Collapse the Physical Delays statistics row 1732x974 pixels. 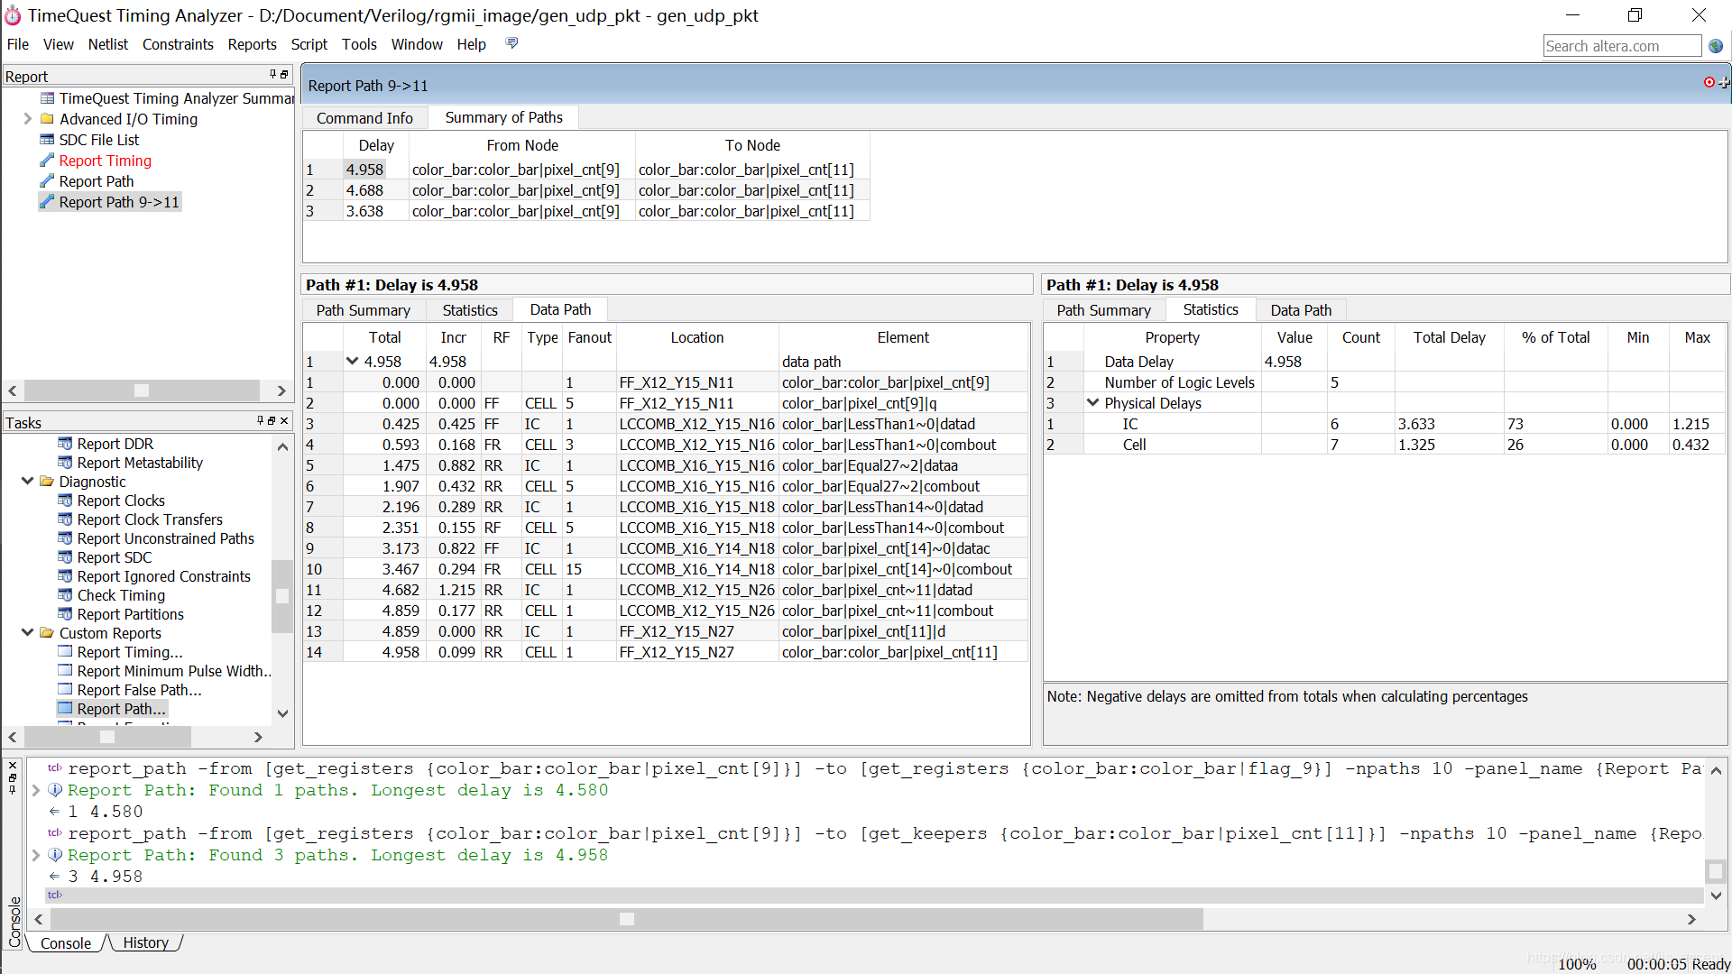tap(1093, 403)
